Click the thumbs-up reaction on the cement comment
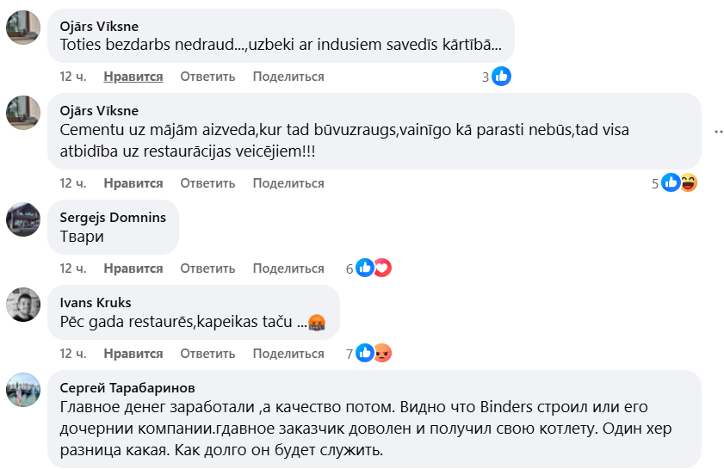 pos(671,182)
